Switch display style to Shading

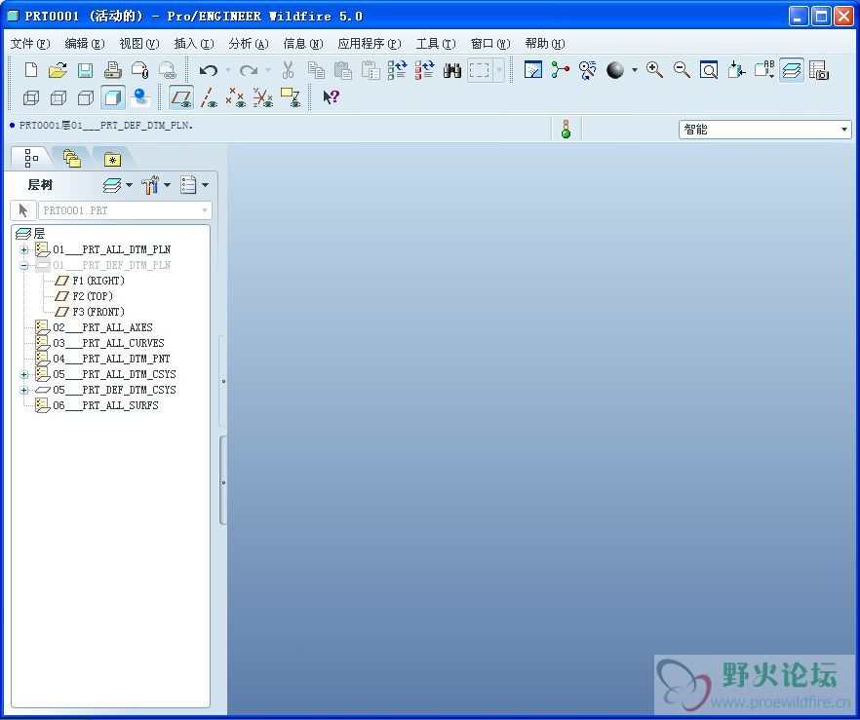pos(113,97)
